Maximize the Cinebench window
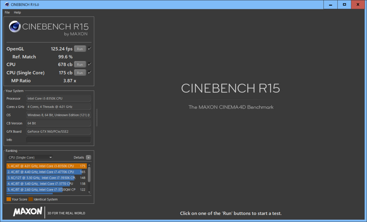Image resolution: width=367 pixels, height=222 pixels. pos(344,5)
